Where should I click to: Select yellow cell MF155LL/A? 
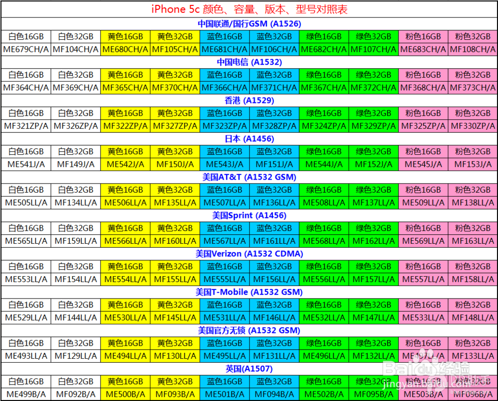[x=175, y=280]
